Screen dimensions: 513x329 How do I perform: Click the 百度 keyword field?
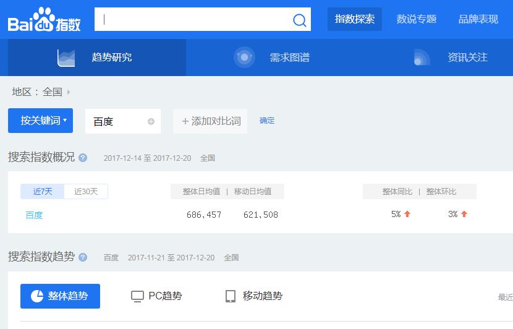click(123, 121)
